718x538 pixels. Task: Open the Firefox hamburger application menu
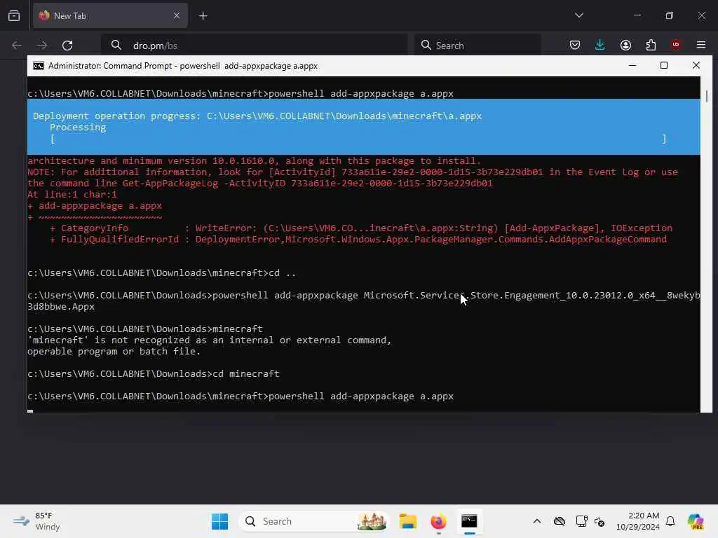point(701,45)
